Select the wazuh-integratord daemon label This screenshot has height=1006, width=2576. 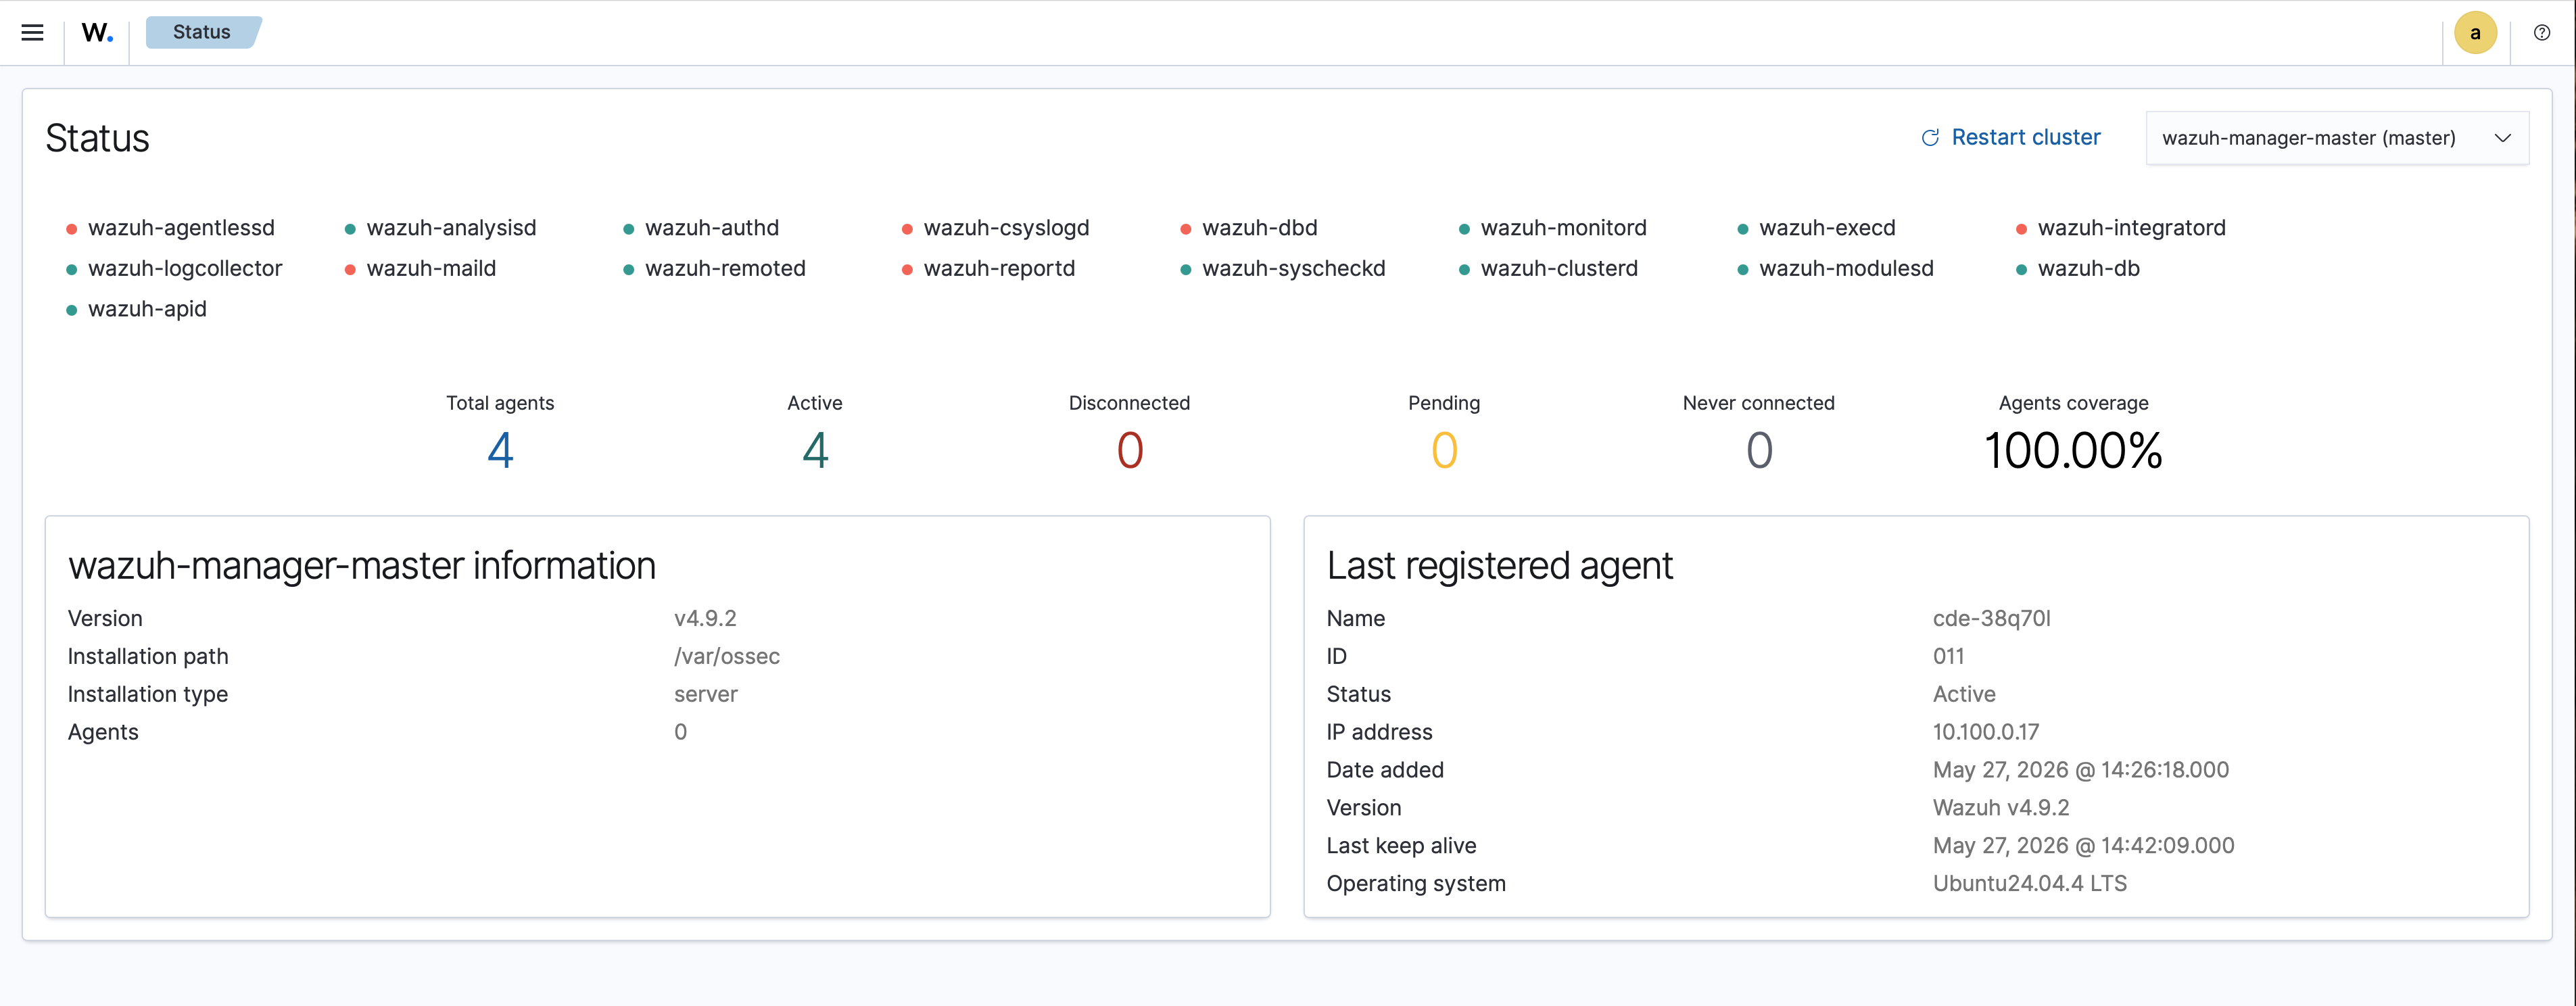(x=2131, y=228)
